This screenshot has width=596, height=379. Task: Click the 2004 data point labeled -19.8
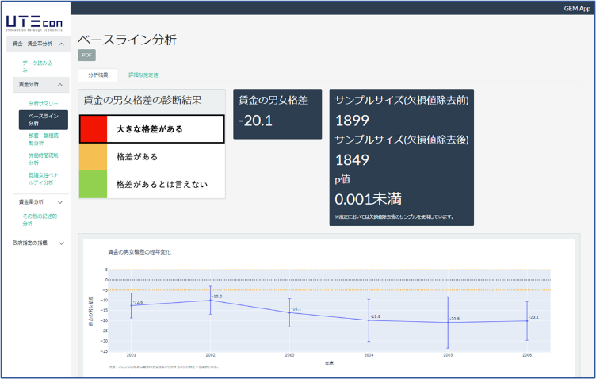[x=369, y=320]
